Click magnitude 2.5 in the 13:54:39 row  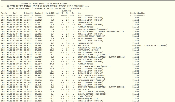[x=68, y=34]
